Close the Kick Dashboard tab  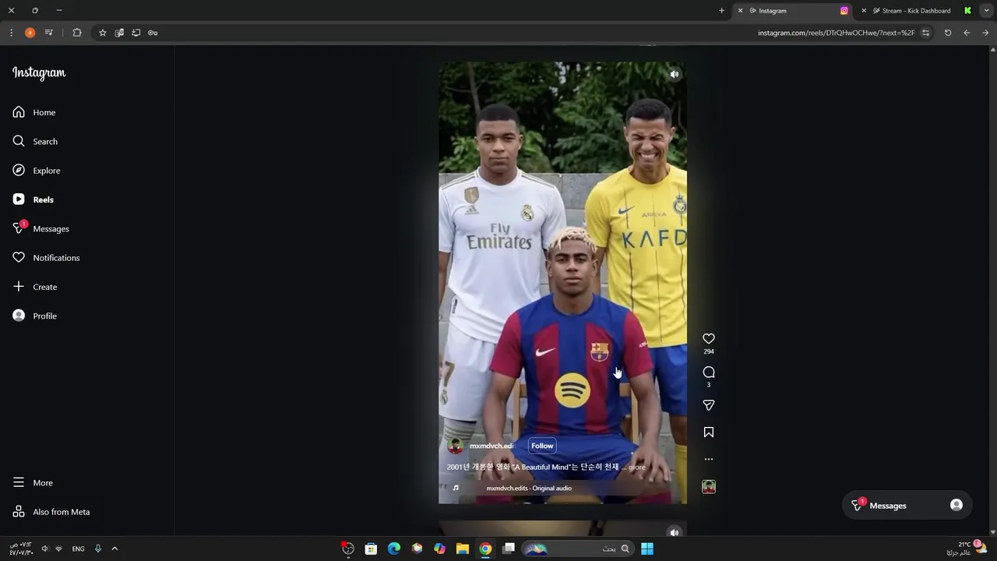coord(864,11)
